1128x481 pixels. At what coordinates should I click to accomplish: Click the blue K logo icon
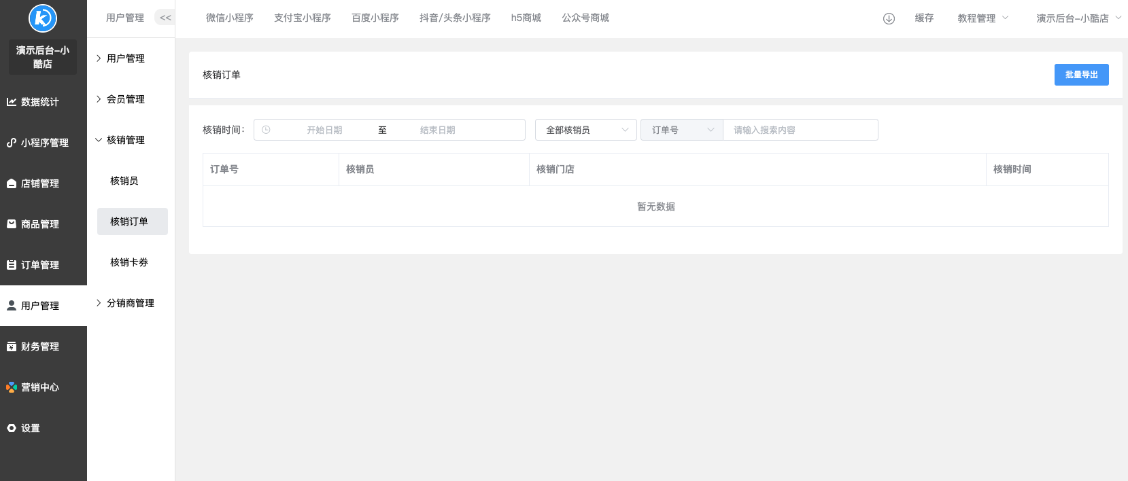pyautogui.click(x=43, y=18)
